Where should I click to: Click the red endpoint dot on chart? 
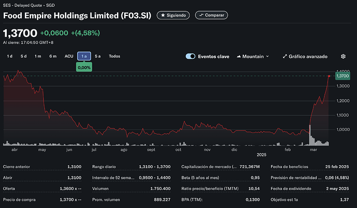[x=329, y=76]
